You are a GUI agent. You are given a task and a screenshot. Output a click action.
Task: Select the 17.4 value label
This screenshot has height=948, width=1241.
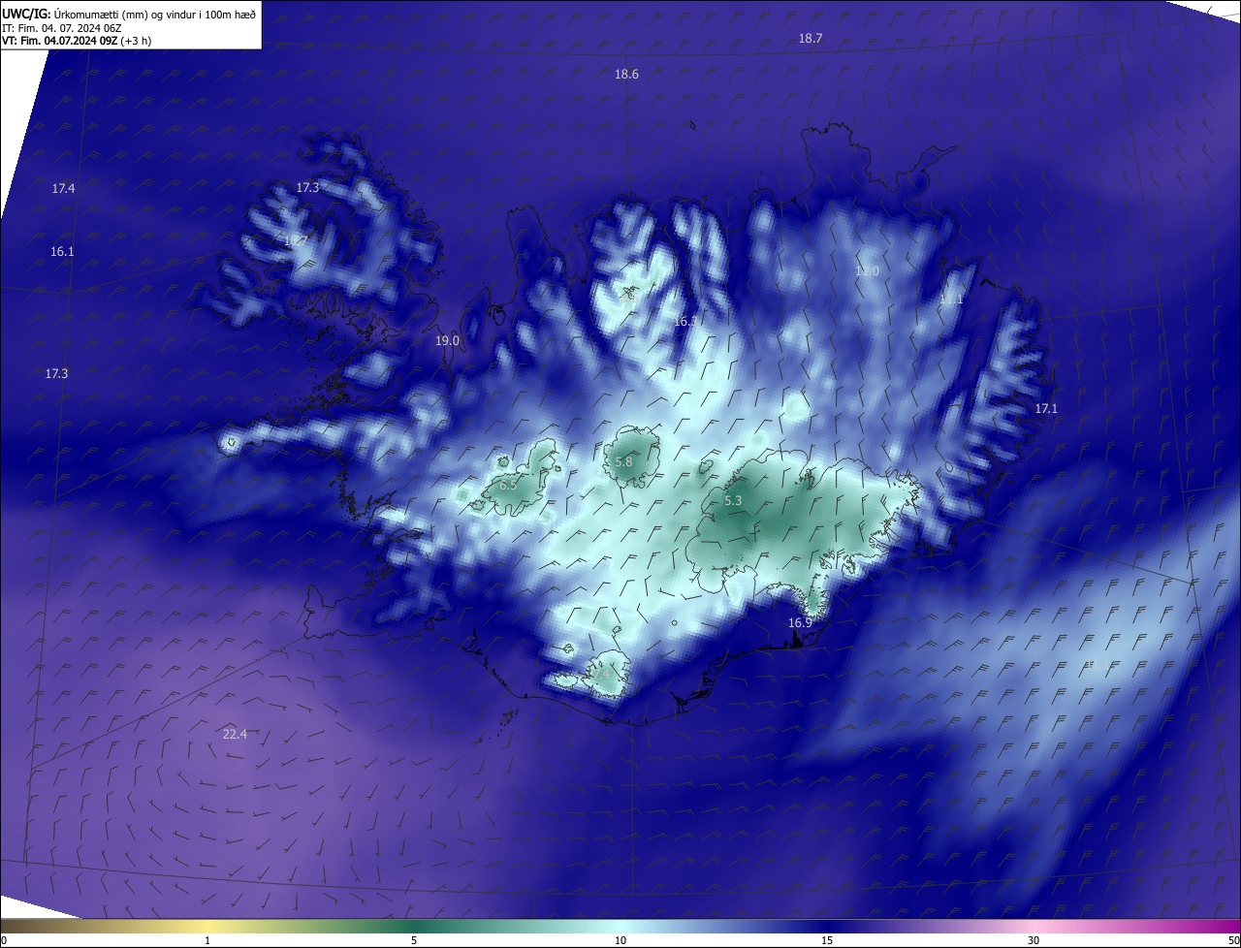[63, 188]
